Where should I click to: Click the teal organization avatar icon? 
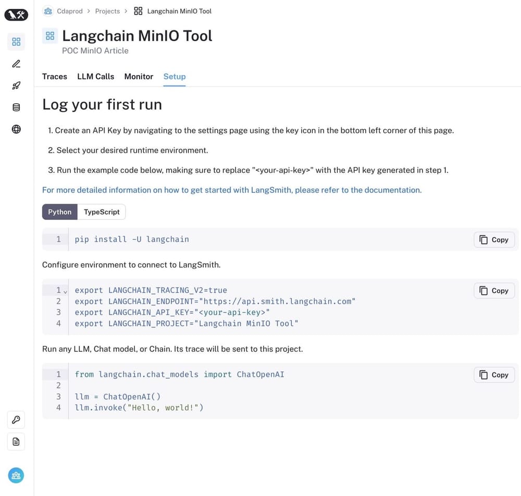coord(16,475)
